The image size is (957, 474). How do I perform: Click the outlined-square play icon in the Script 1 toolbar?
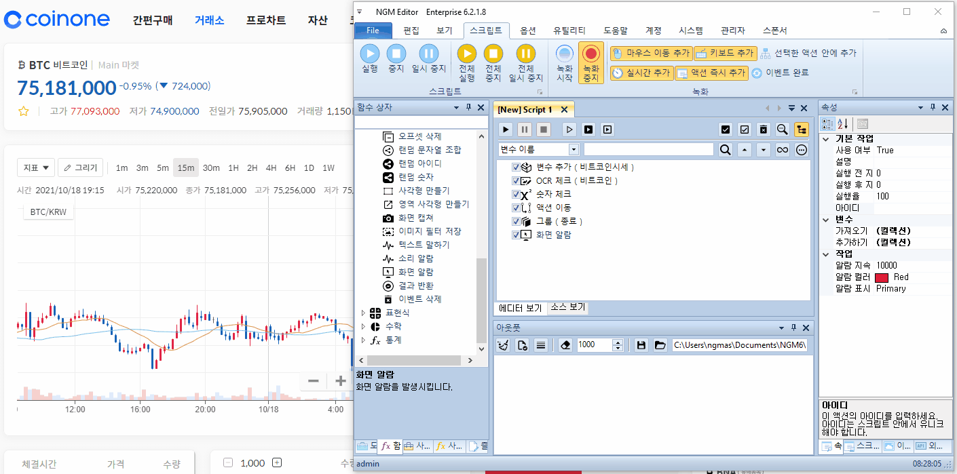608,129
